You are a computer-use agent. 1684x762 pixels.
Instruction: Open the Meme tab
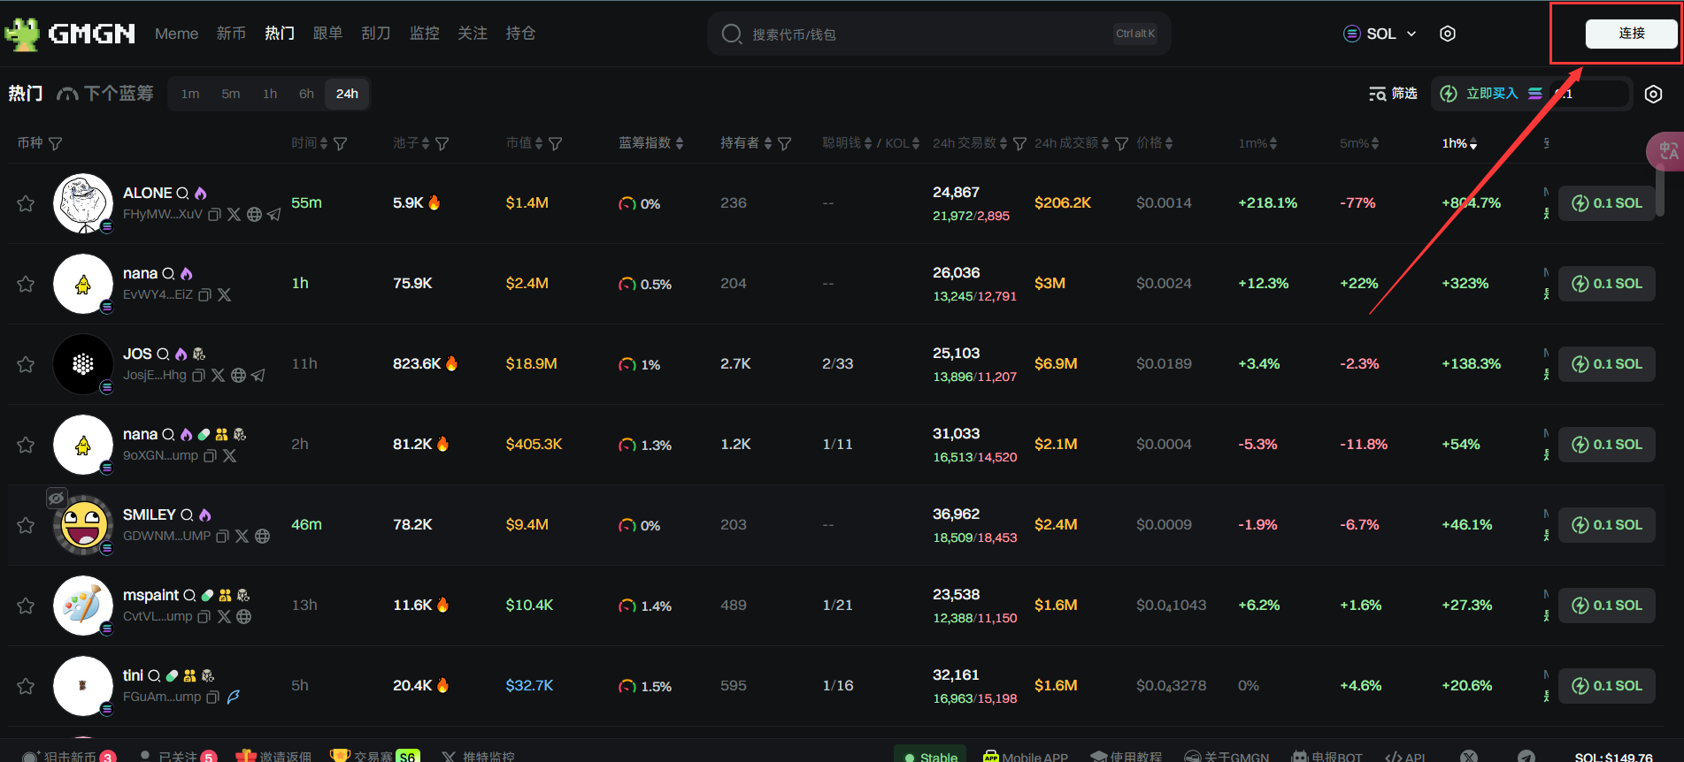[176, 34]
